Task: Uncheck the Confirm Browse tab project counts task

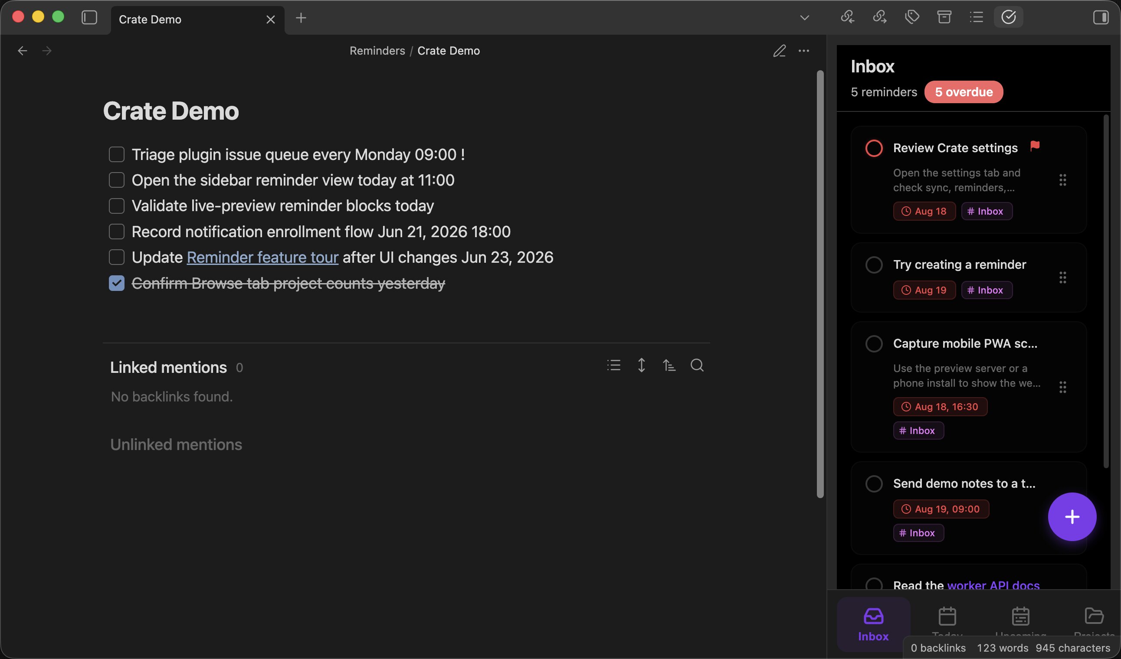Action: [117, 283]
